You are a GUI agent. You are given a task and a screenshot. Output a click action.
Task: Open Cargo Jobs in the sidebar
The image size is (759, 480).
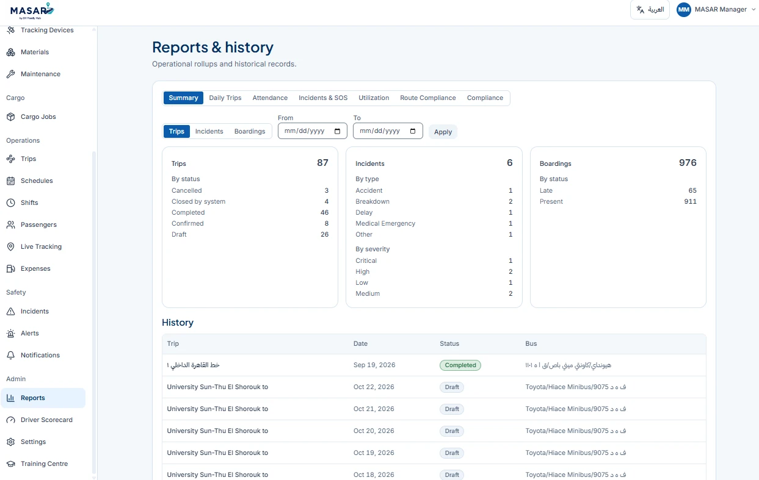(43, 116)
